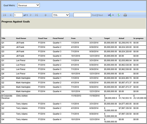Image resolution: width=147 pixels, height=124 pixels.
Task: Click the export save icon
Action: (110, 15)
